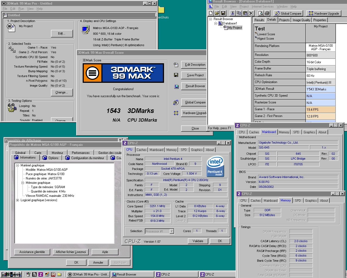
Task: Click the icon beside Hardware Upgrade in score dialog
Action: coord(176,113)
